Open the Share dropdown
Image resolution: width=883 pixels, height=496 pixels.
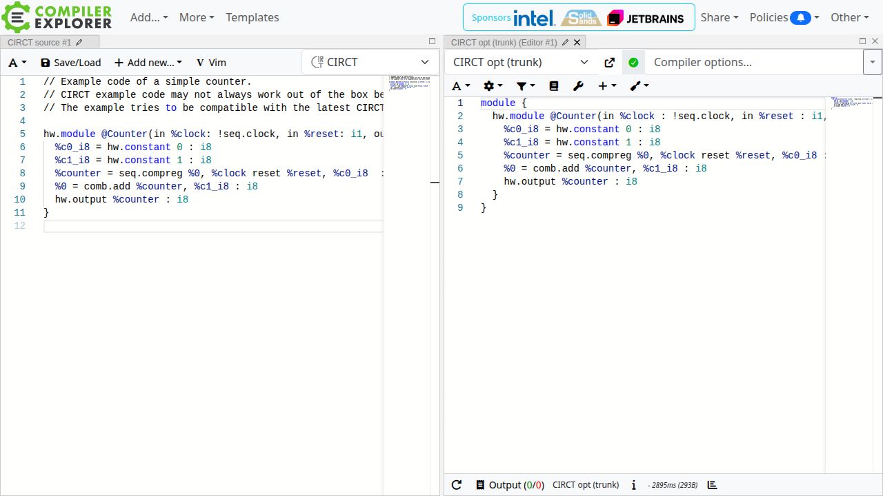coord(720,17)
